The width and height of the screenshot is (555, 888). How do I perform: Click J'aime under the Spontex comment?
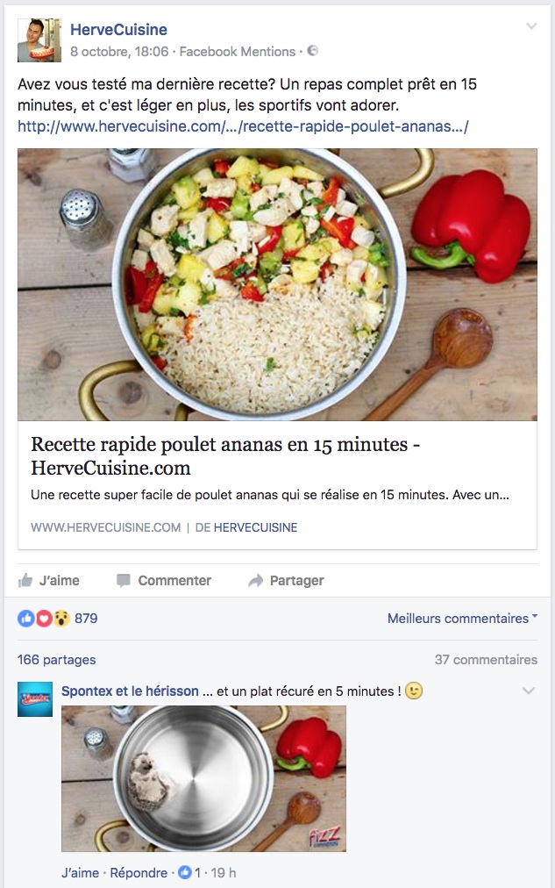[x=81, y=873]
